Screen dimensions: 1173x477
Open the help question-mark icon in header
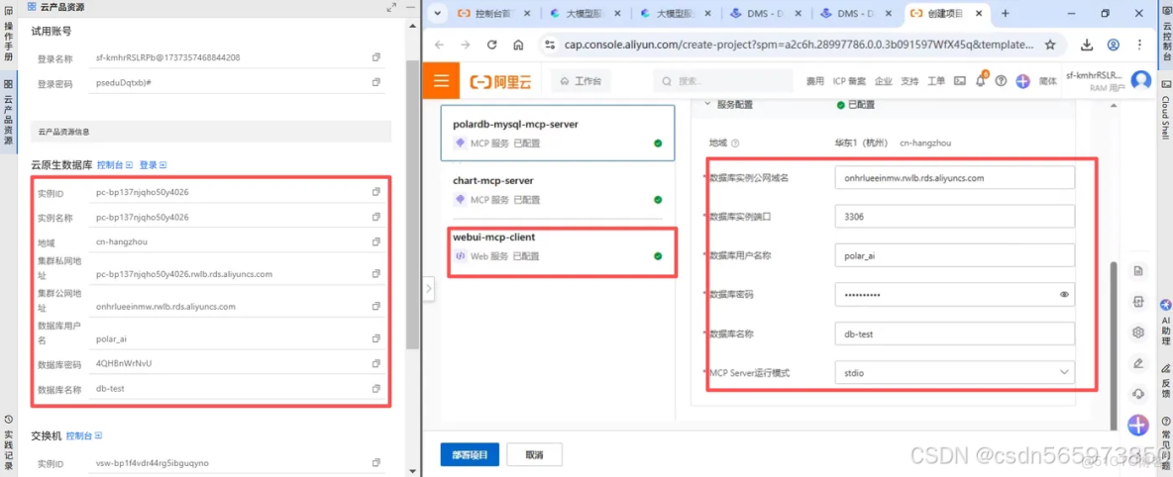[1001, 81]
